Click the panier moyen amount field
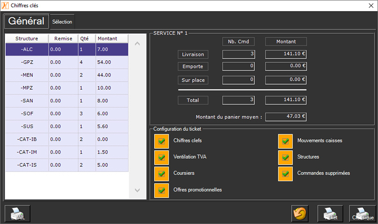Image resolution: width=378 pixels, height=224 pixels. (286, 117)
